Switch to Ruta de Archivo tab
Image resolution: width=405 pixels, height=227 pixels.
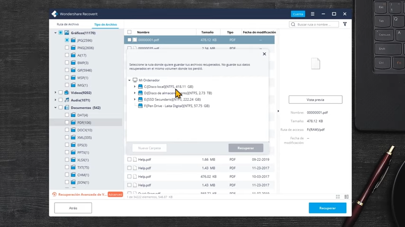click(68, 24)
